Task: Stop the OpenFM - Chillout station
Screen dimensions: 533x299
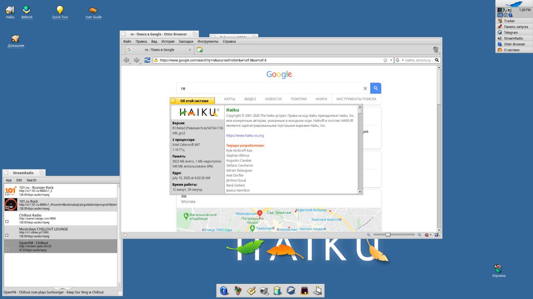Action: tap(7, 249)
